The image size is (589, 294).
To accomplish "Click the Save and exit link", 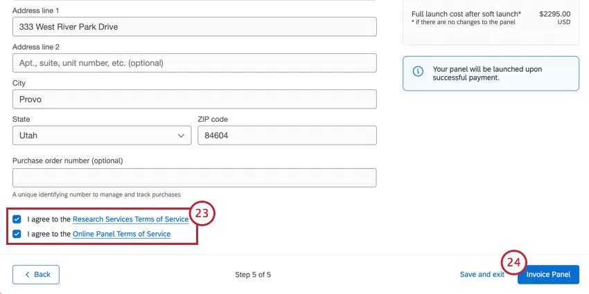I will click(x=482, y=275).
